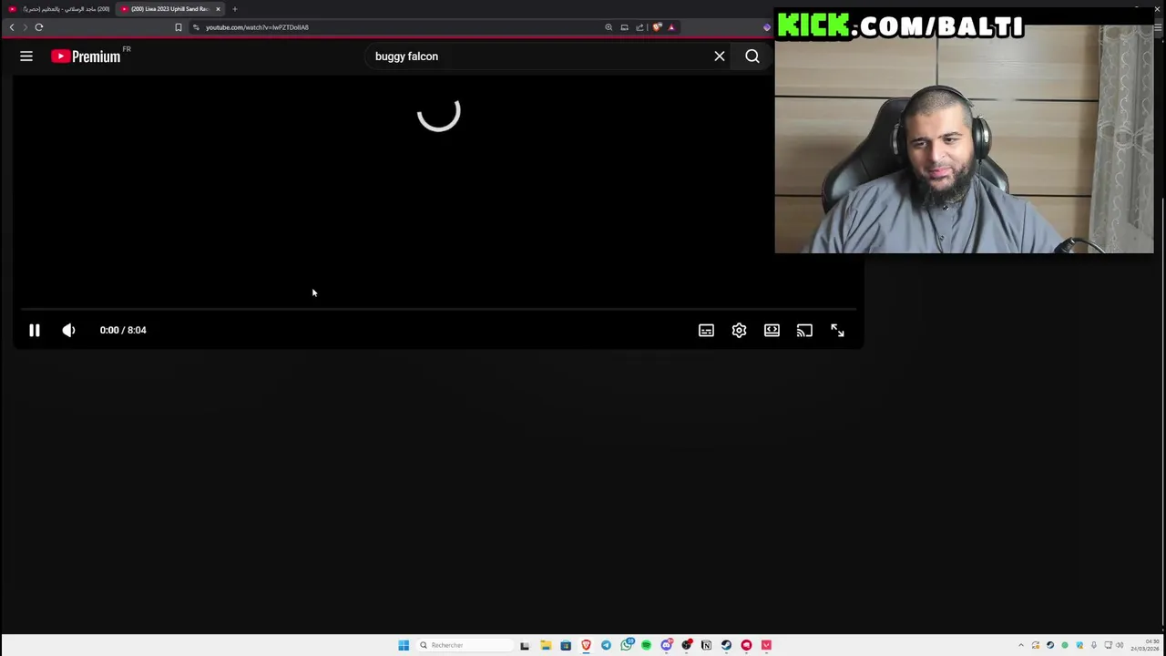The width and height of the screenshot is (1166, 656).
Task: Click the bookmark icon next to the address bar
Action: [x=179, y=27]
